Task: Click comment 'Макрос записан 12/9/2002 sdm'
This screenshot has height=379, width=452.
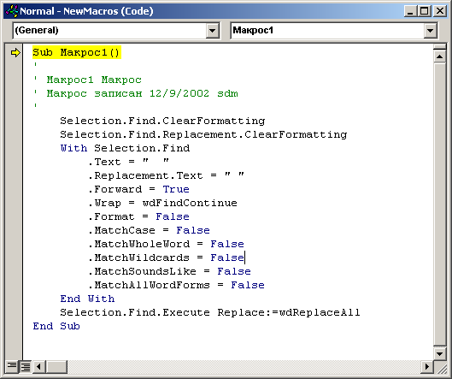Action: (142, 93)
